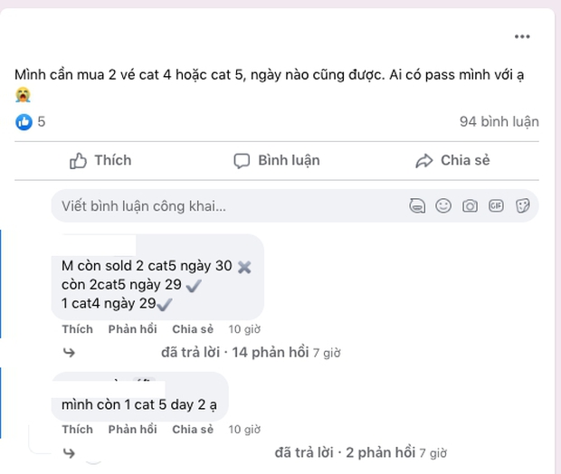Open the emoji picker in comment box
The image size is (561, 474).
442,206
